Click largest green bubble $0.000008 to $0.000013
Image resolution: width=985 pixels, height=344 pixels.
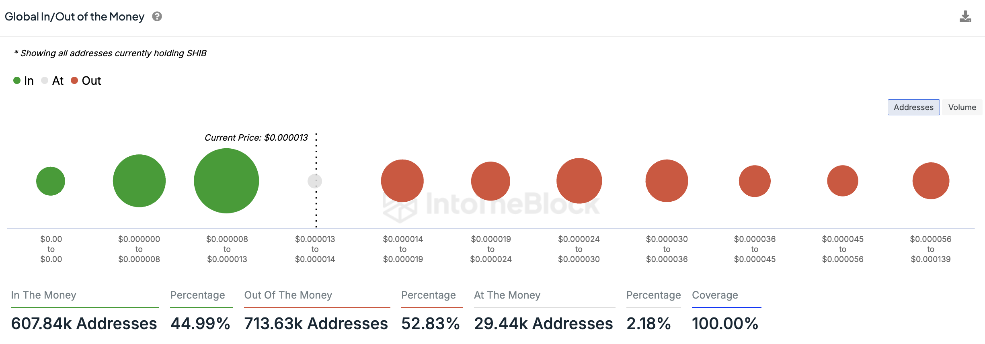coord(226,181)
